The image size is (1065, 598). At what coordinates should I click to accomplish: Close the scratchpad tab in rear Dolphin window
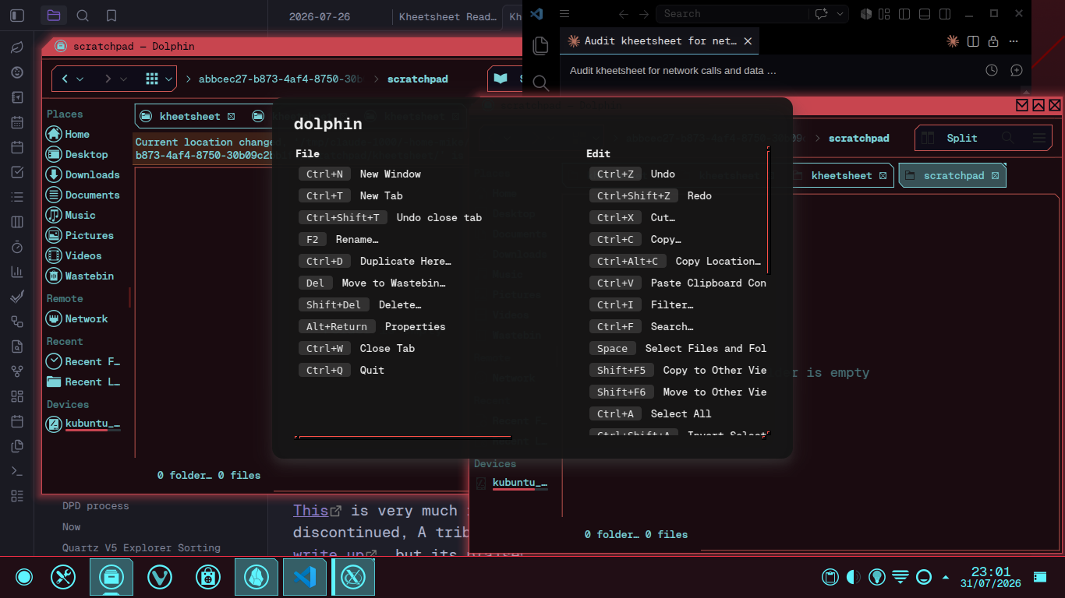[995, 176]
